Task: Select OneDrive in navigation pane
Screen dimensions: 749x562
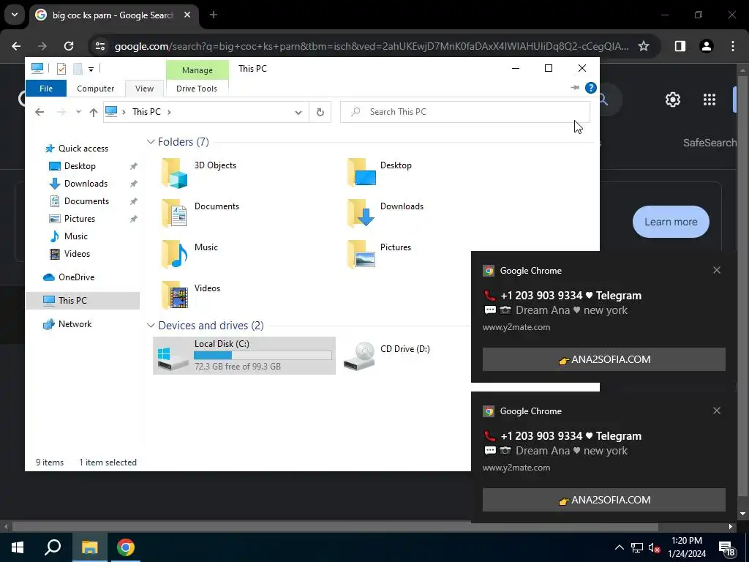Action: pos(69,277)
